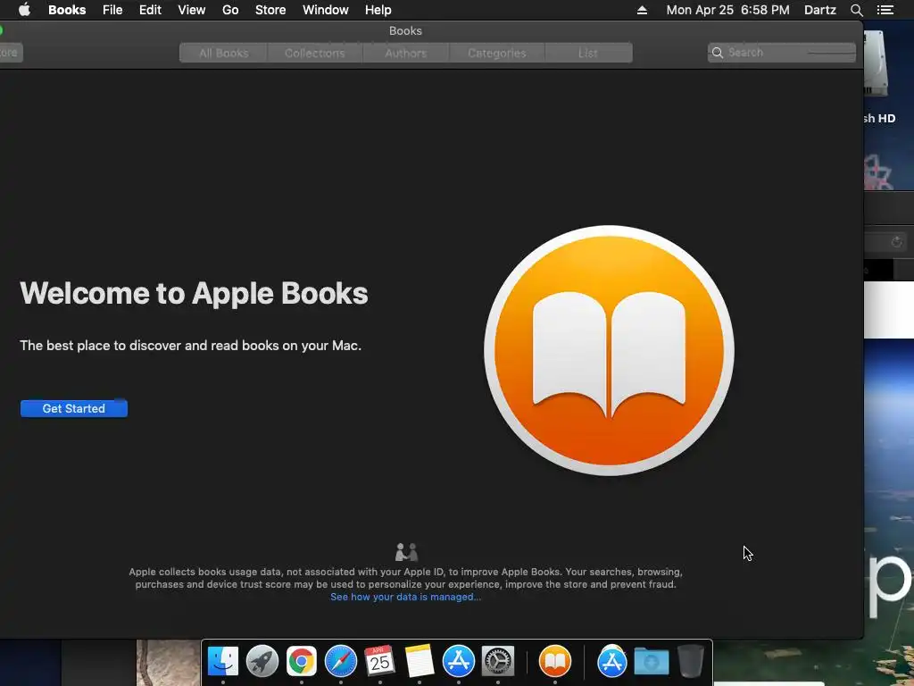The width and height of the screenshot is (914, 686).
Task: Click the date and time in menu bar
Action: tap(728, 10)
